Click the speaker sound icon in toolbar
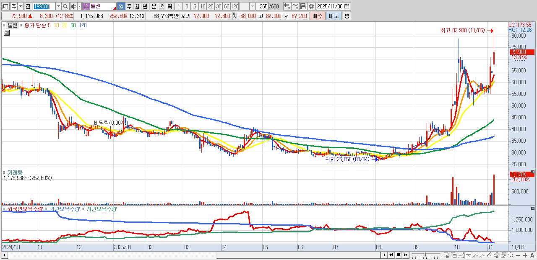Screen dimensions: 537x260 tap(73, 7)
